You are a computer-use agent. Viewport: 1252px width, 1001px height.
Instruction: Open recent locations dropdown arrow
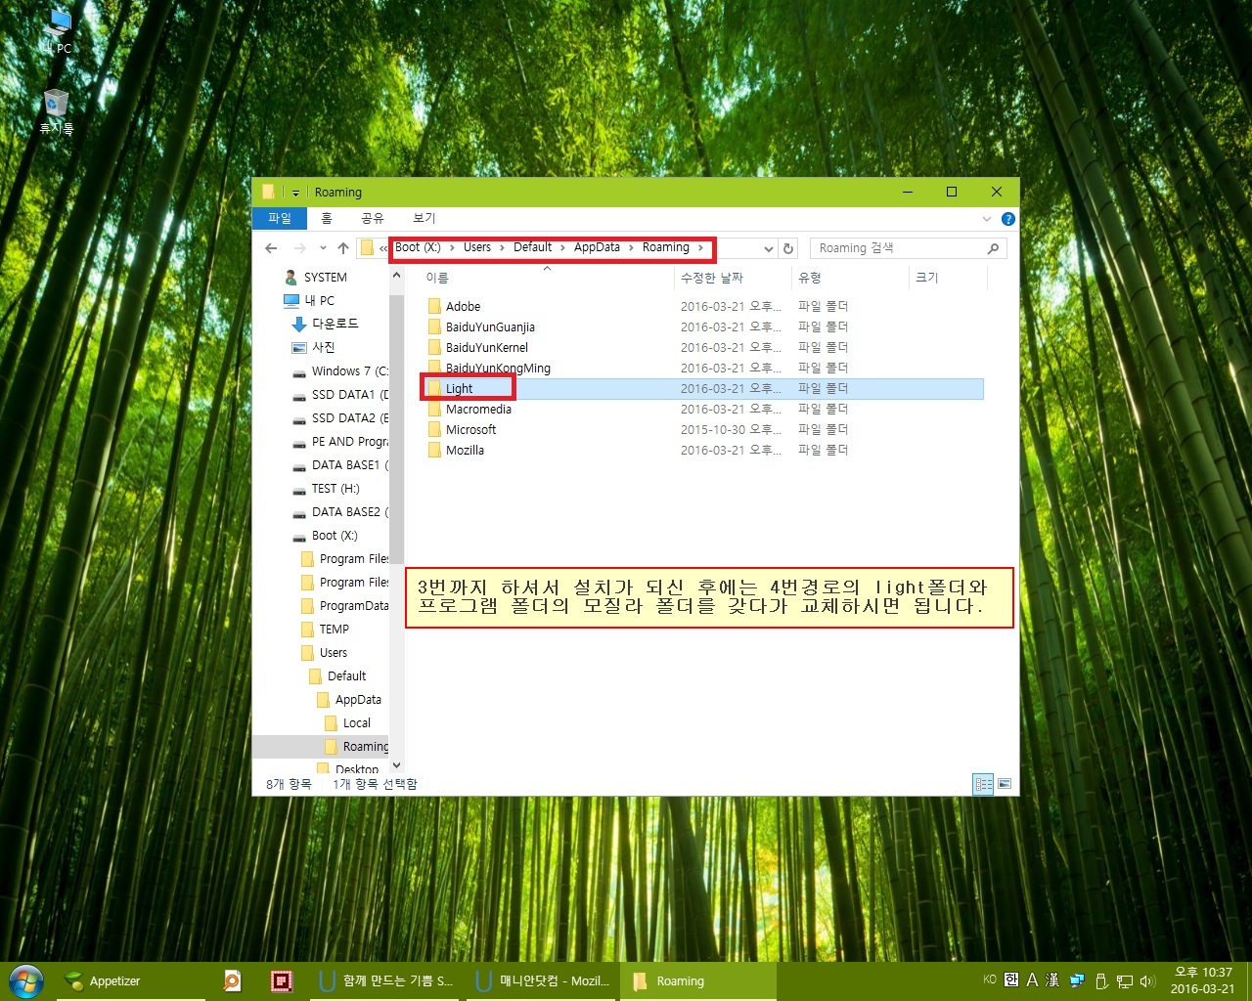click(323, 248)
